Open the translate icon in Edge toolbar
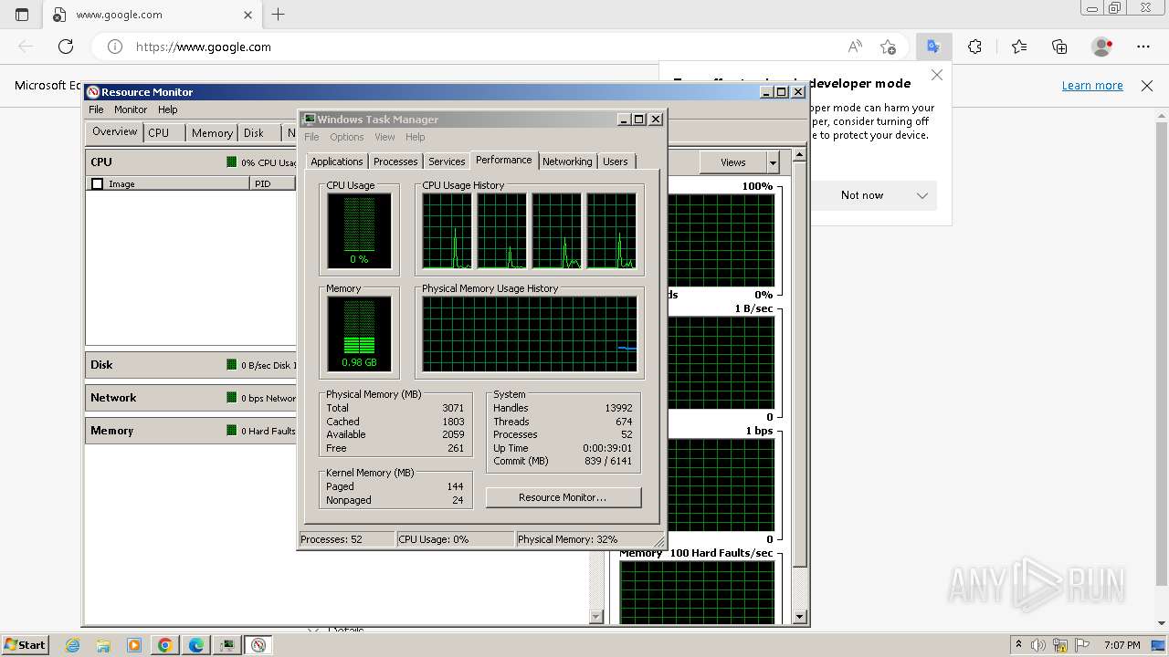1169x657 pixels. pyautogui.click(x=932, y=47)
